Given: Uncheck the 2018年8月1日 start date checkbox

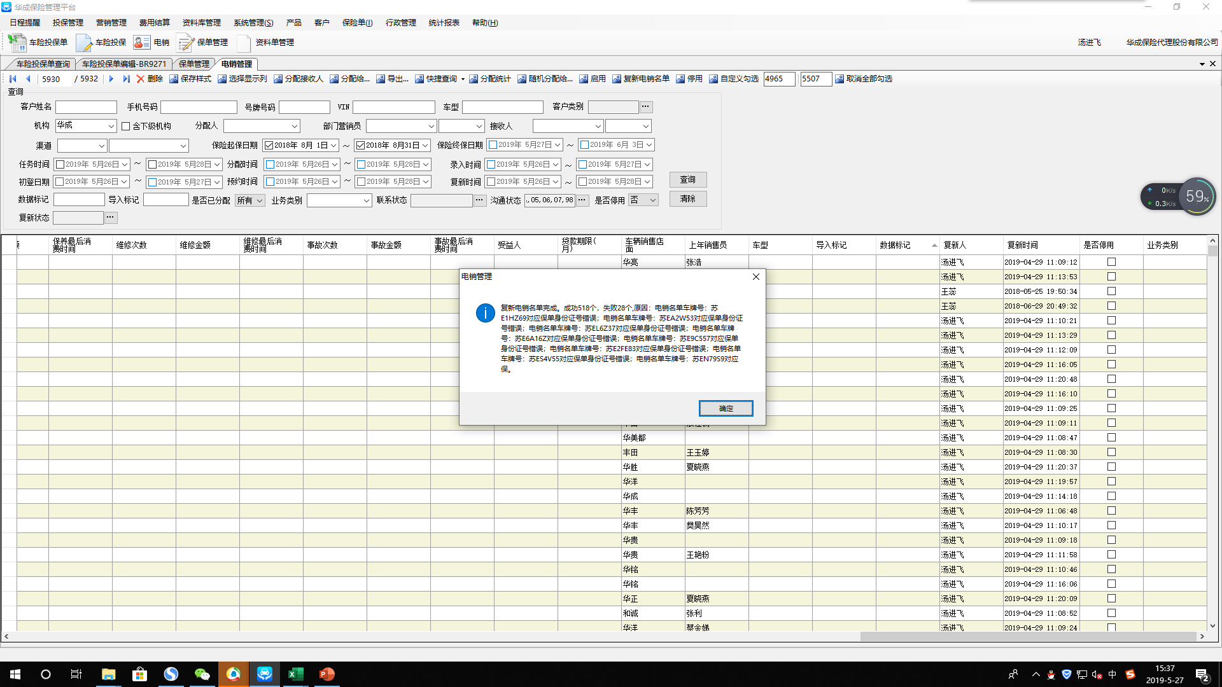Looking at the screenshot, I should (269, 146).
